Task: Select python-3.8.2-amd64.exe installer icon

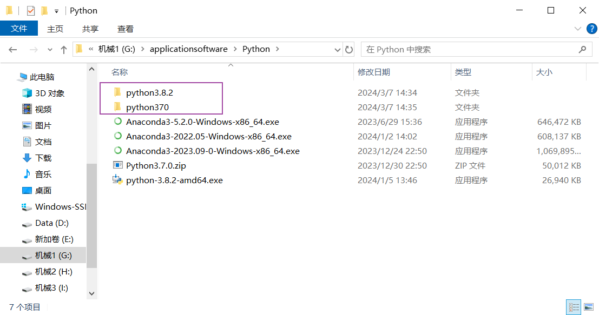Action: (117, 179)
